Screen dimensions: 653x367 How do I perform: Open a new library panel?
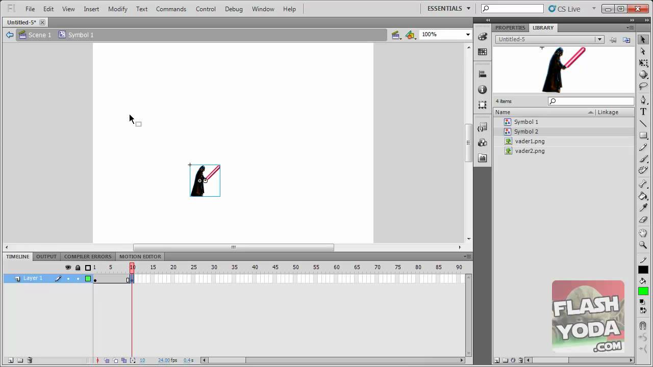(x=627, y=39)
